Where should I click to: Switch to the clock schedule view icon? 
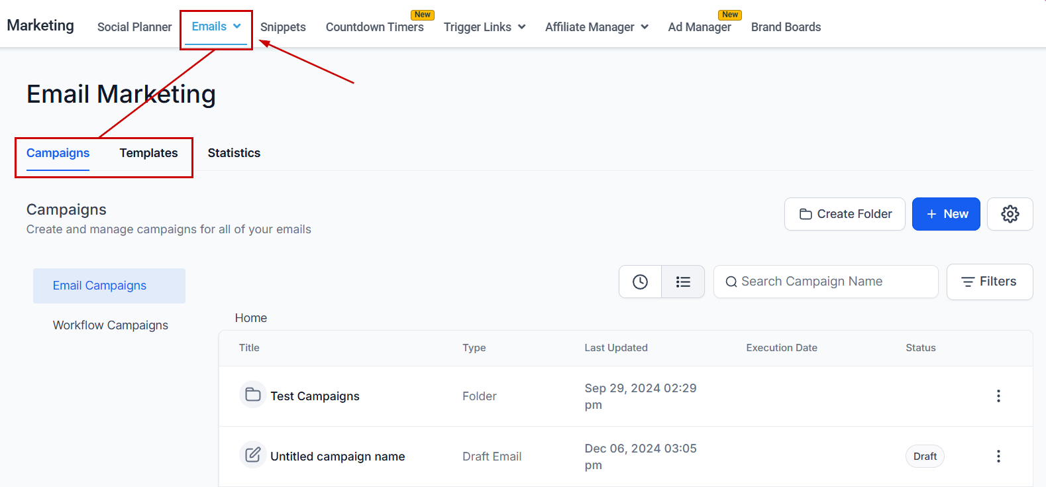click(640, 282)
